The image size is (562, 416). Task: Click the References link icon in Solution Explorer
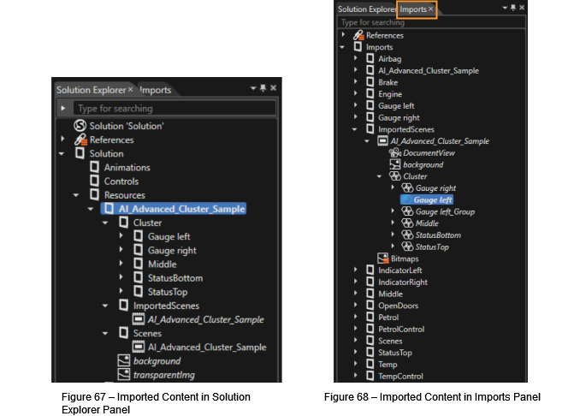(x=80, y=140)
